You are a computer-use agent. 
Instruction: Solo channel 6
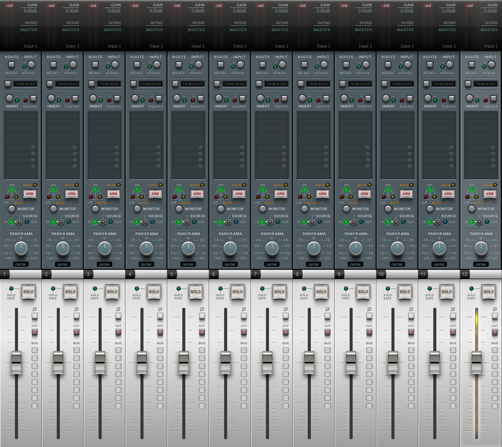[x=238, y=291]
